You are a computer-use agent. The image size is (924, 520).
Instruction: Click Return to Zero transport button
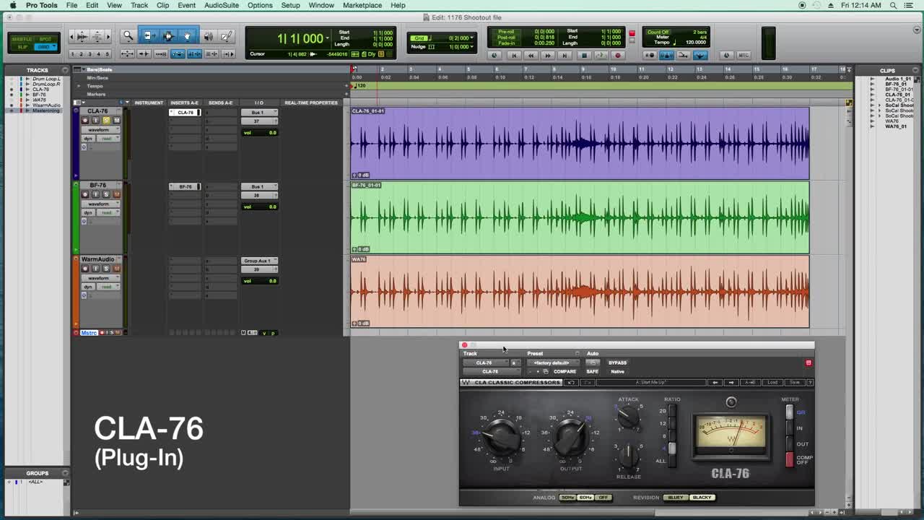pyautogui.click(x=514, y=55)
